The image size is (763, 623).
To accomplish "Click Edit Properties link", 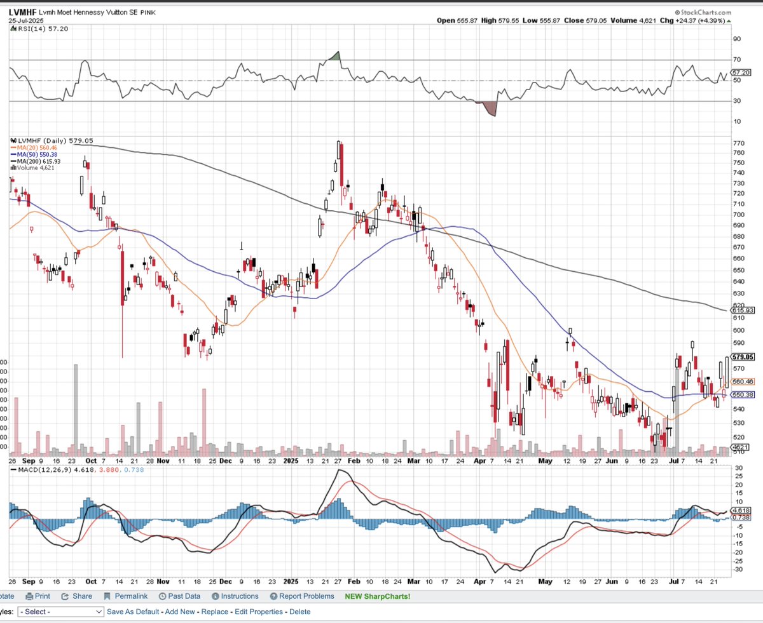I will pyautogui.click(x=259, y=612).
